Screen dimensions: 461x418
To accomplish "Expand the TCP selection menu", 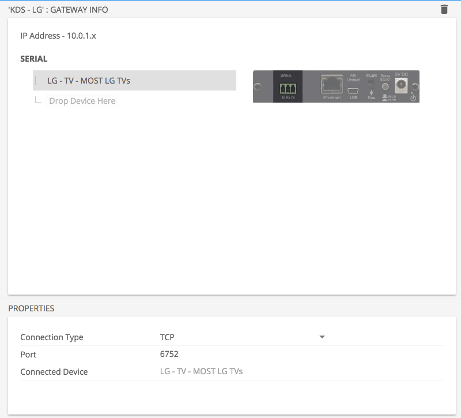I will [322, 337].
